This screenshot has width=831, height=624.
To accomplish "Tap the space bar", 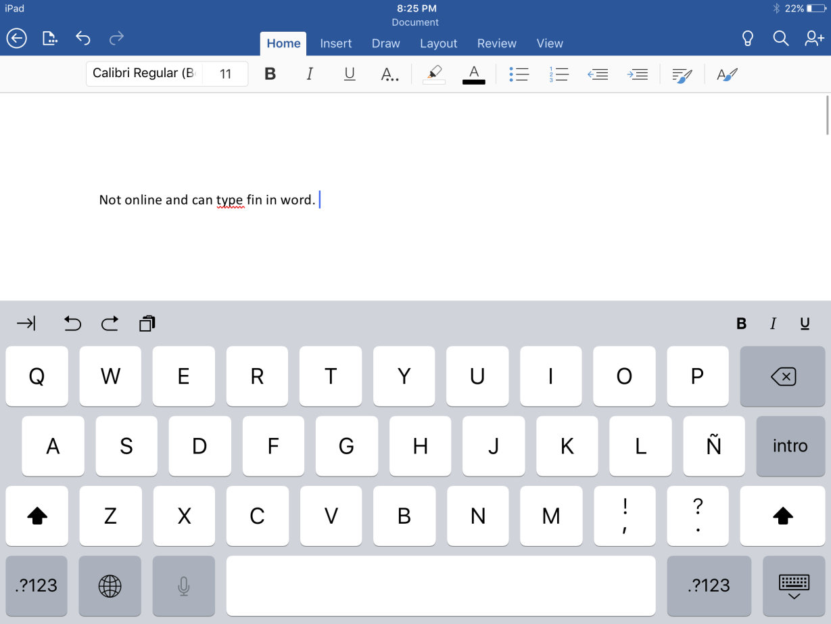I will point(441,586).
